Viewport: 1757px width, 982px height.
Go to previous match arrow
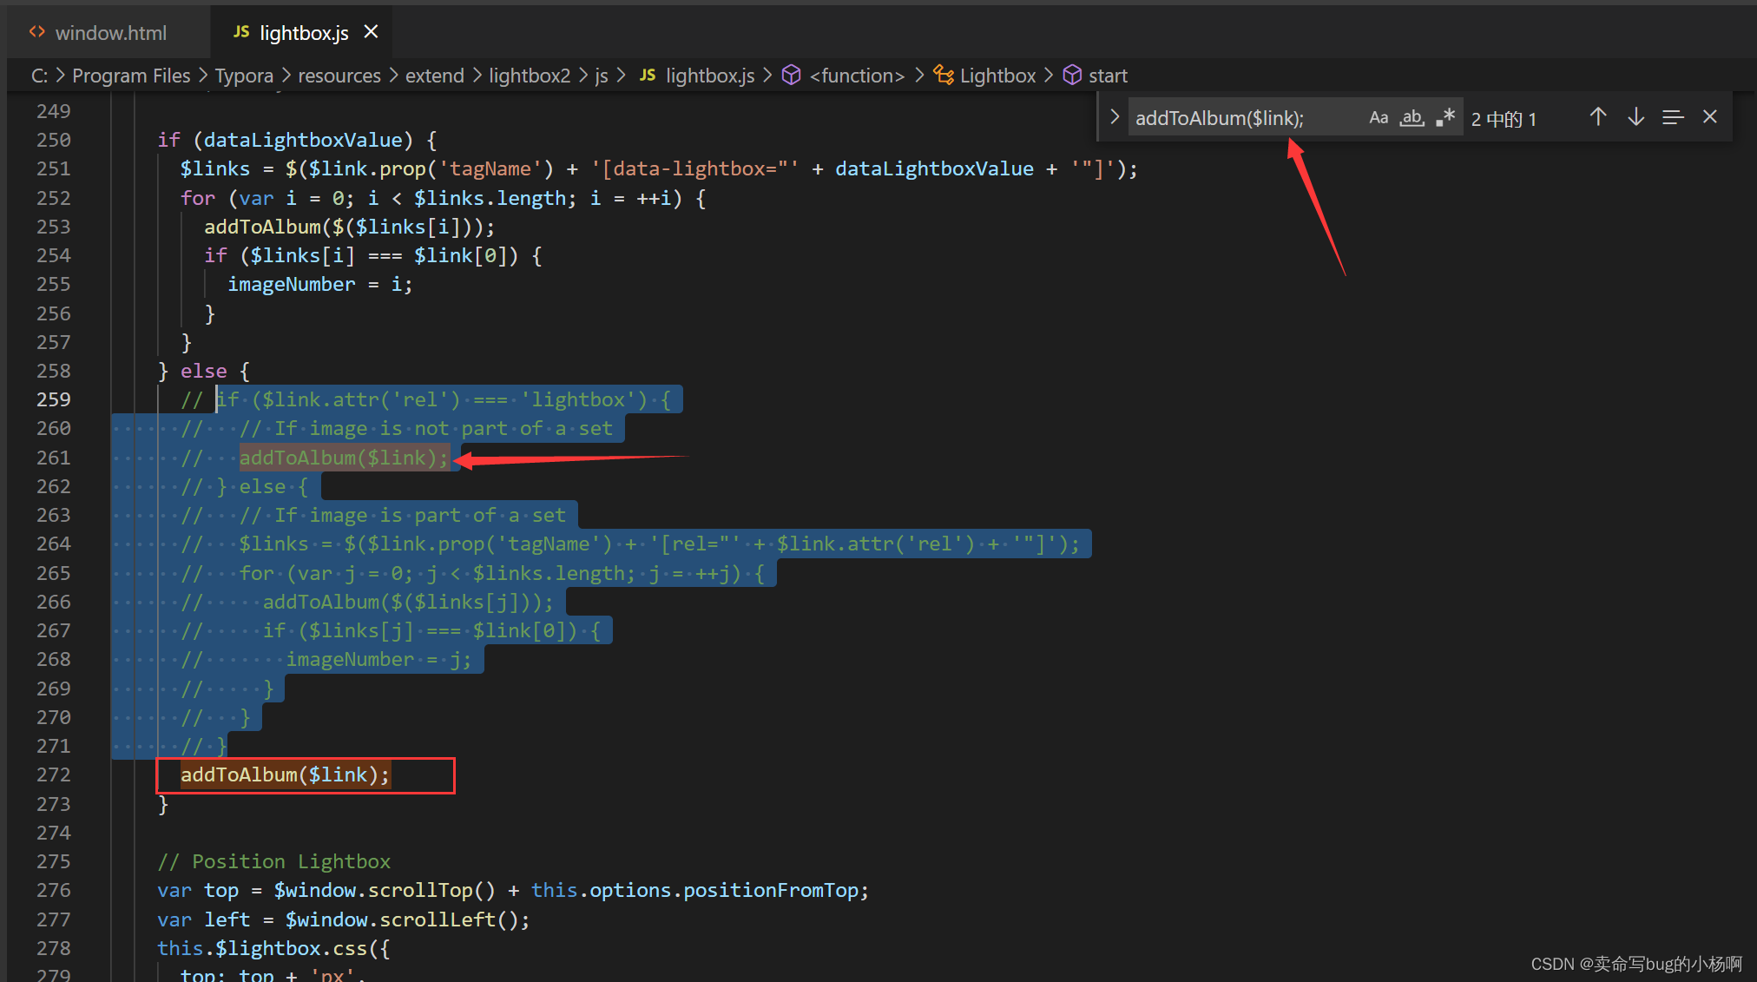[x=1598, y=117]
